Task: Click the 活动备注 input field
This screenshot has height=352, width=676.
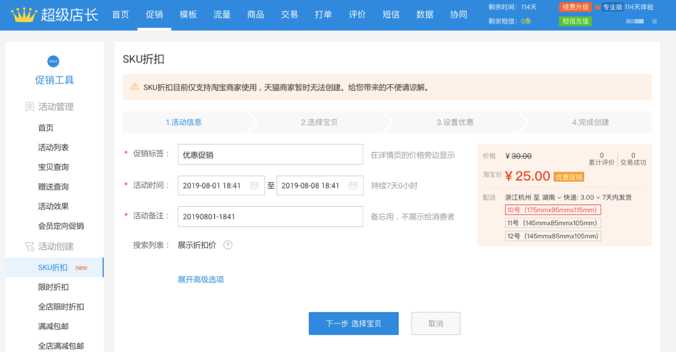Action: coord(270,217)
